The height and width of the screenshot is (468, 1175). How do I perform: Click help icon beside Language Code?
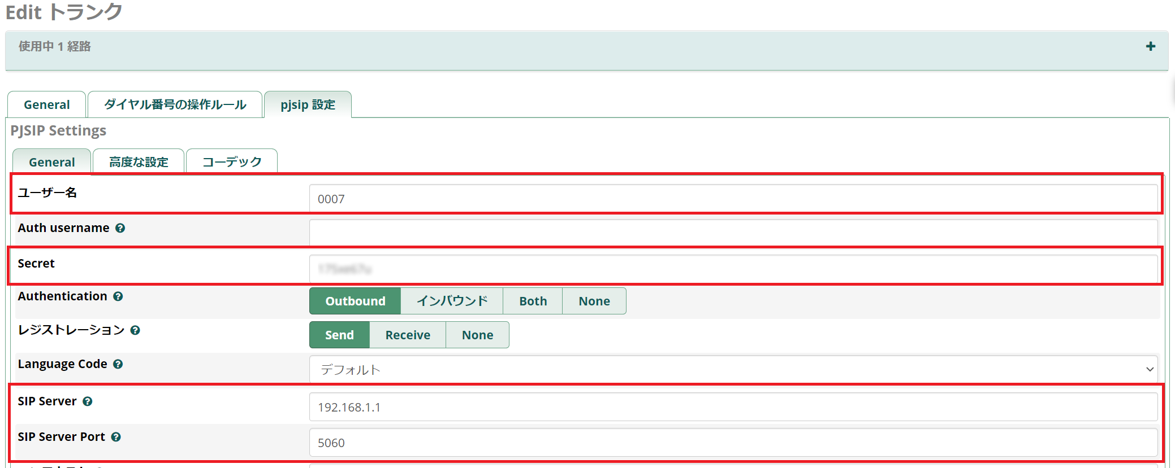point(118,364)
